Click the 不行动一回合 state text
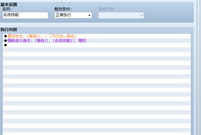 [x=63, y=36]
